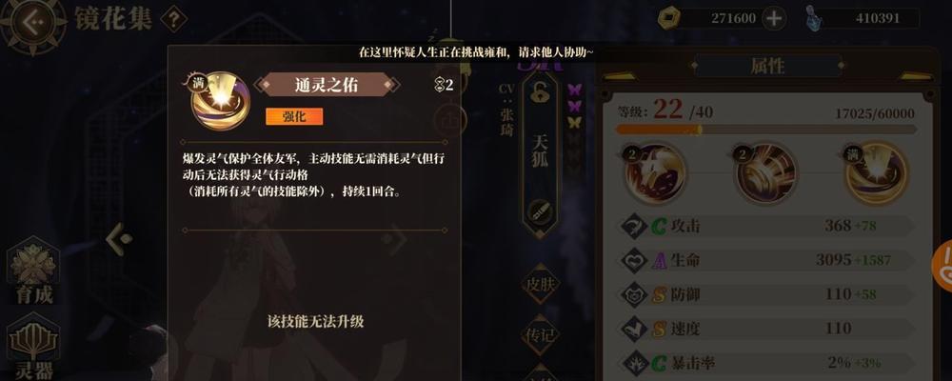This screenshot has height=381, width=952.
Task: Tap the share icon behind panel
Action: 450,120
